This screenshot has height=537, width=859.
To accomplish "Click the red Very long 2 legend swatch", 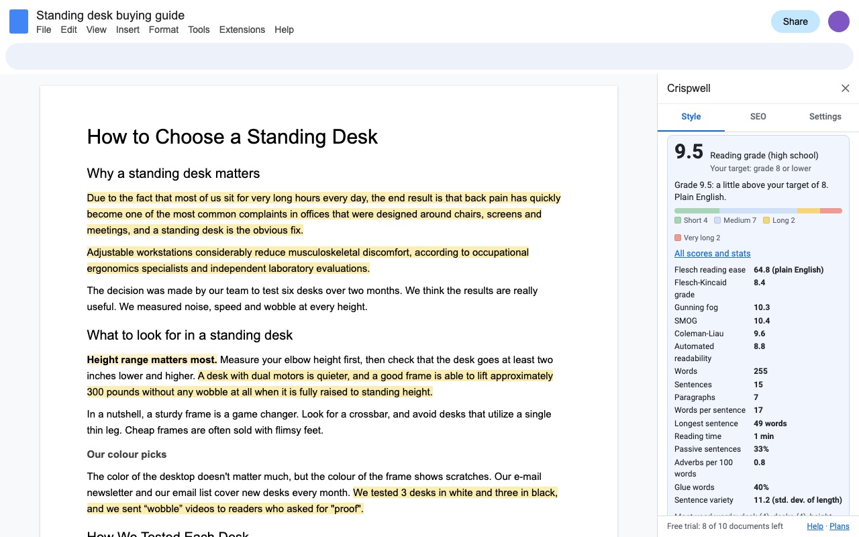I will click(678, 238).
